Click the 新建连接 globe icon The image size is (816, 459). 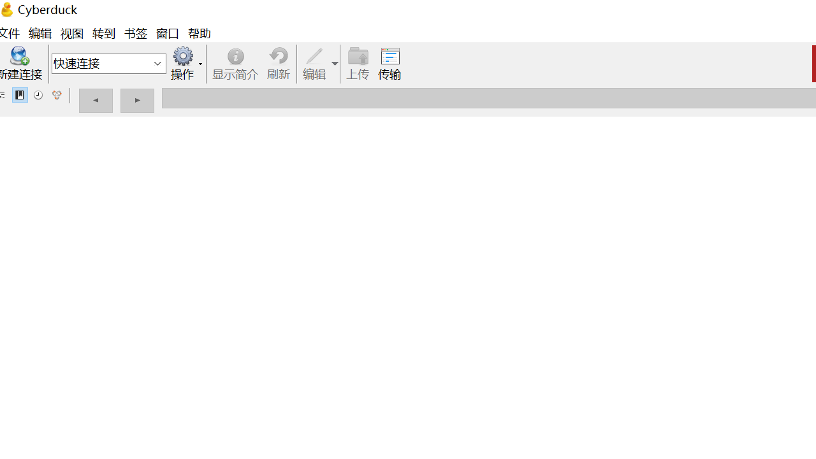tap(19, 57)
